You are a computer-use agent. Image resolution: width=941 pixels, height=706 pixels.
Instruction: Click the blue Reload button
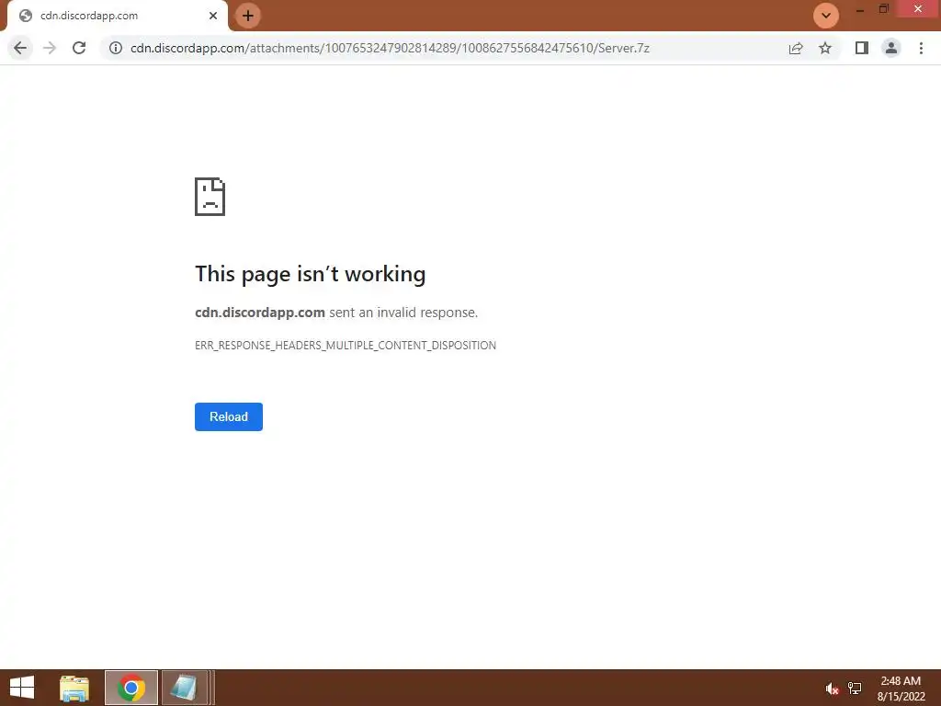pyautogui.click(x=229, y=416)
